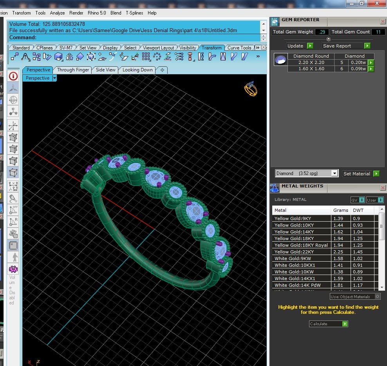Select the Twist deformation tool
387x366 pixels.
point(201,57)
